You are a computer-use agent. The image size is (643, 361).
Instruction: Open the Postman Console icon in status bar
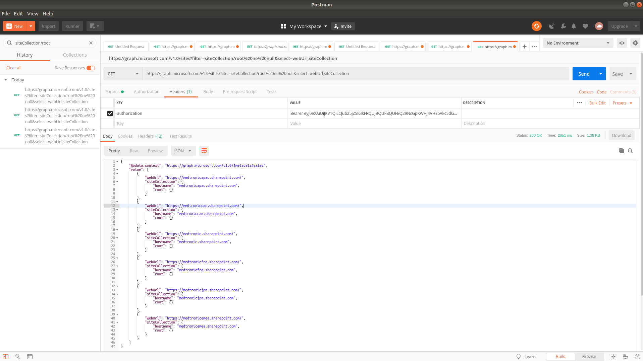[x=30, y=356]
